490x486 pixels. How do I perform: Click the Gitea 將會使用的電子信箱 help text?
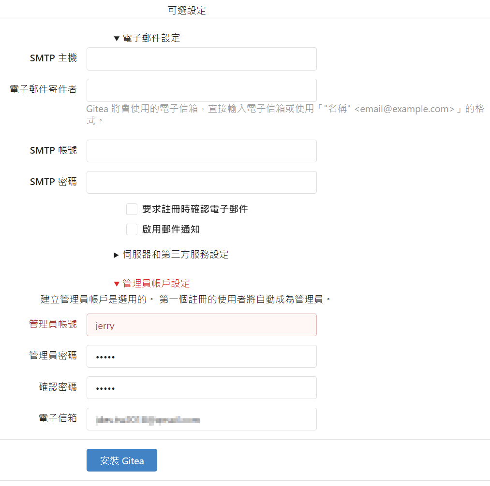pos(285,114)
